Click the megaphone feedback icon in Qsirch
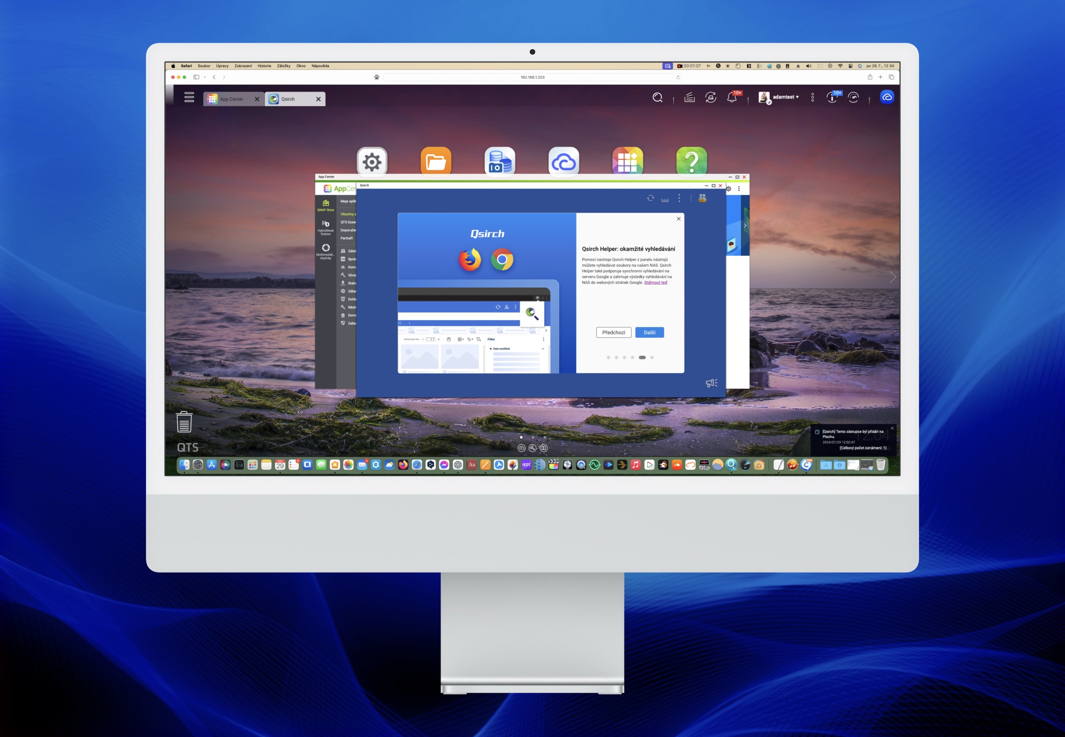 pos(711,383)
